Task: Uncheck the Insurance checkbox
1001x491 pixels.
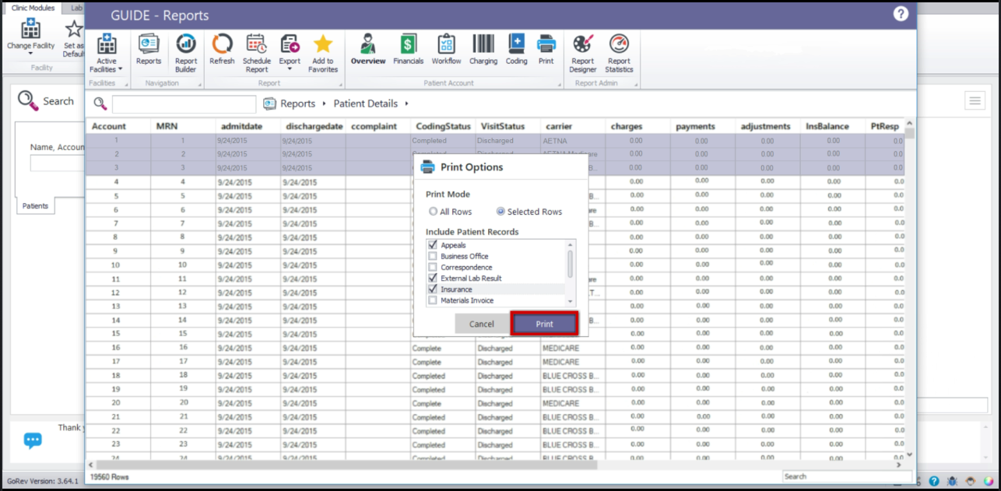Action: tap(433, 289)
